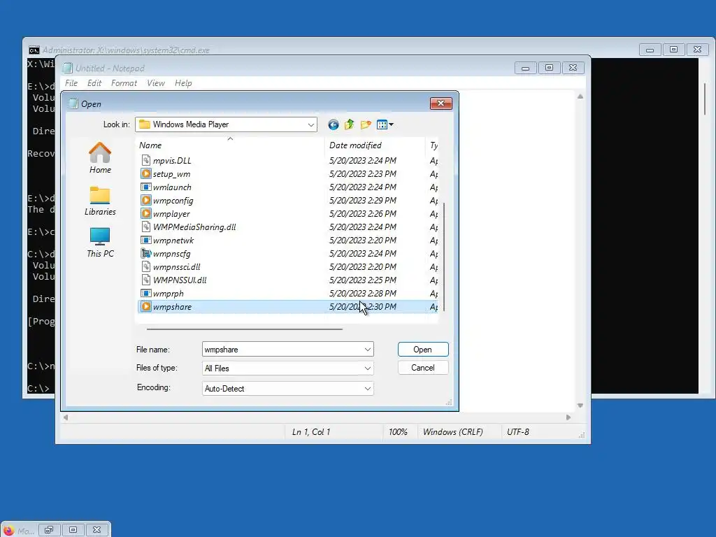Maximize the Notepad window

coord(550,68)
